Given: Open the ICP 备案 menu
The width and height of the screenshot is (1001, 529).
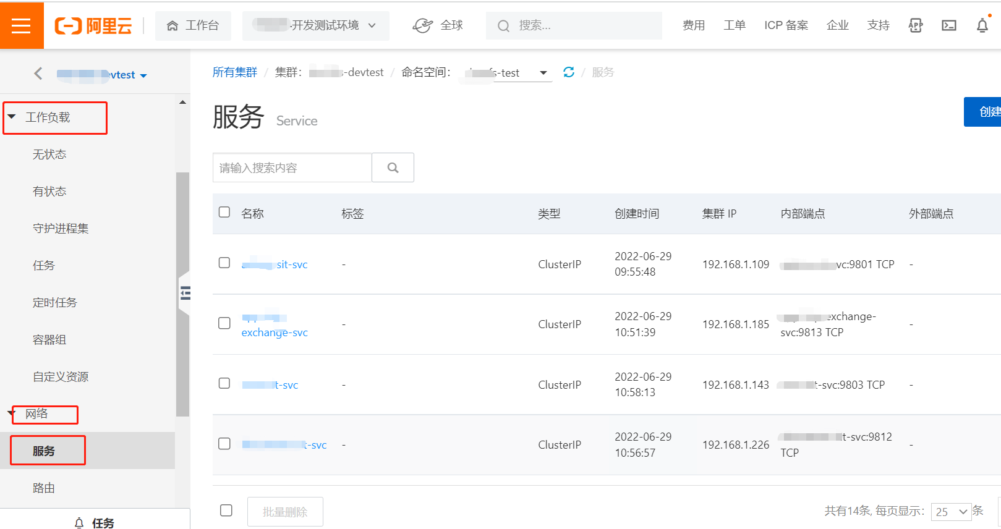Looking at the screenshot, I should point(786,25).
